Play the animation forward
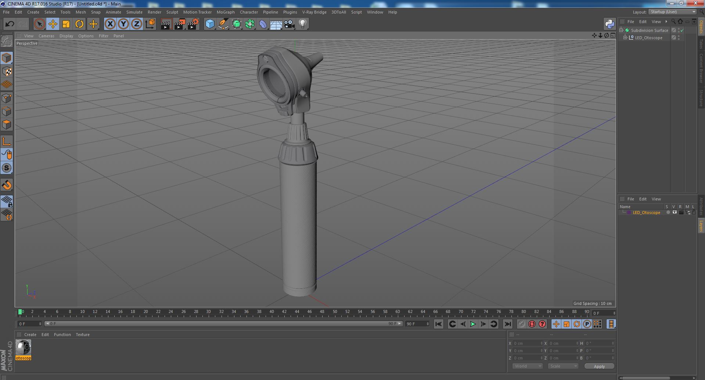The width and height of the screenshot is (705, 380). coord(473,324)
